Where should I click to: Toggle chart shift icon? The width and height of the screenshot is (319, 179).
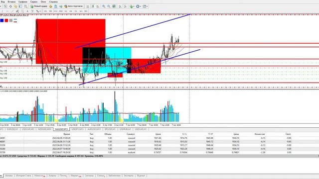125,6
